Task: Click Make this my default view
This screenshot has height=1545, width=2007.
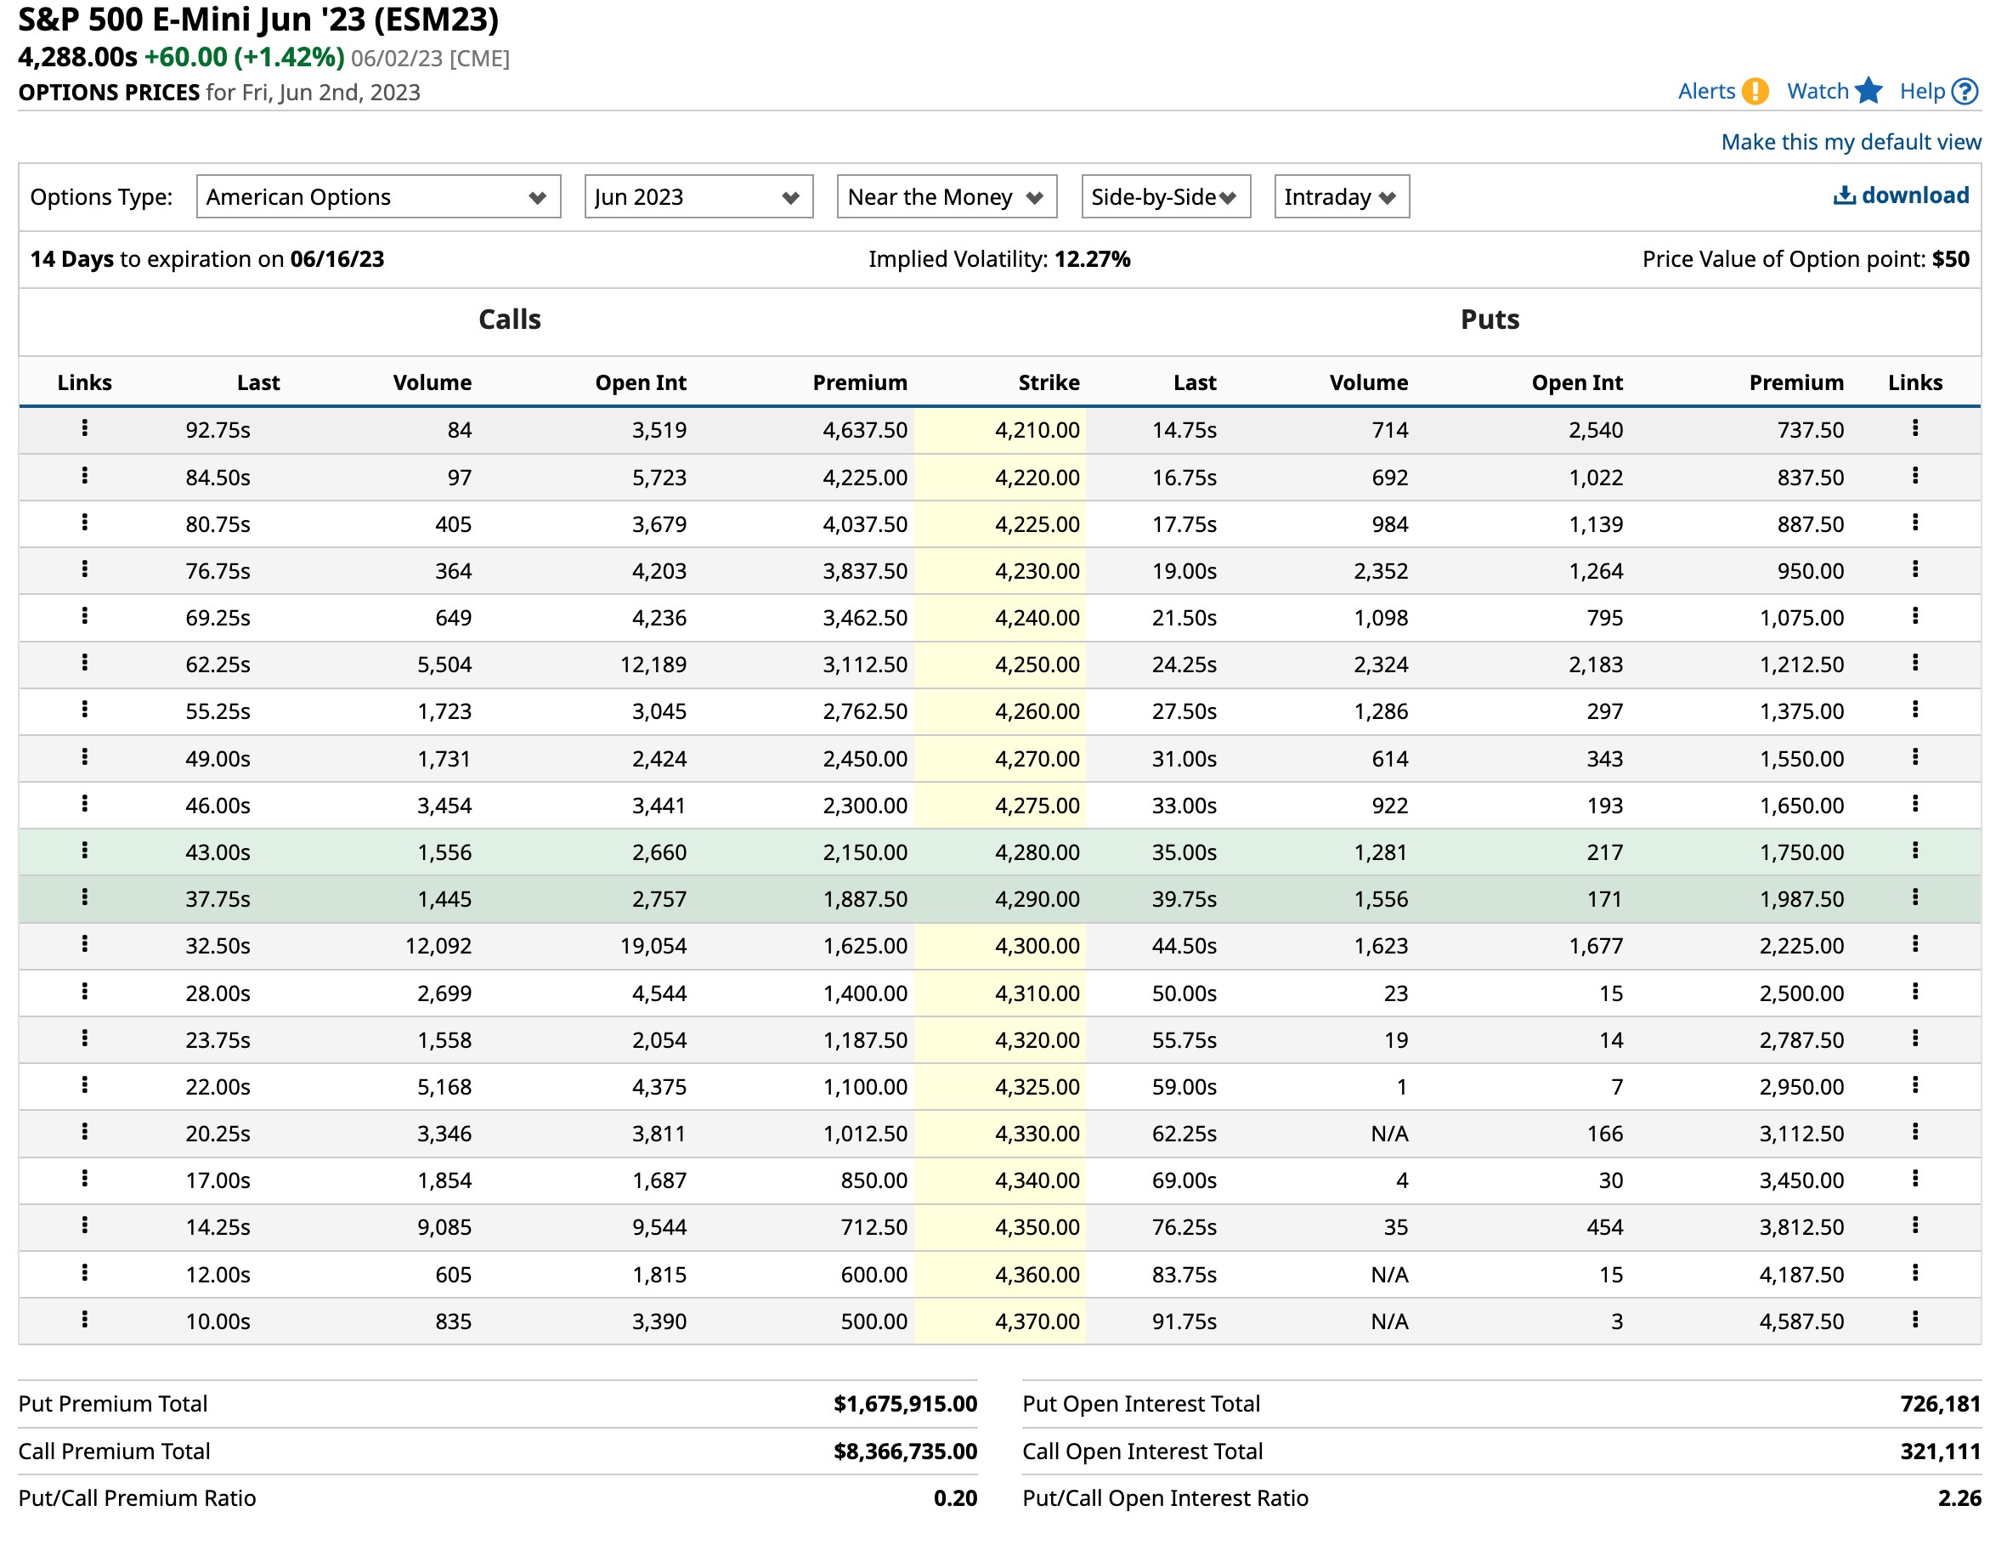Action: [1851, 142]
